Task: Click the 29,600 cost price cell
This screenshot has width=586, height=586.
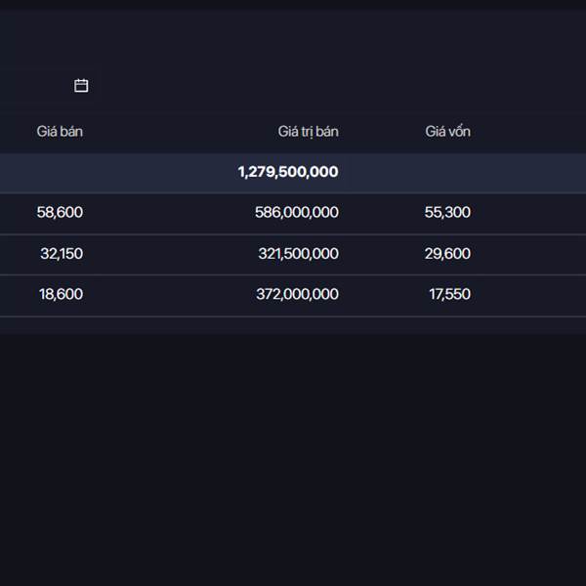Action: click(447, 253)
